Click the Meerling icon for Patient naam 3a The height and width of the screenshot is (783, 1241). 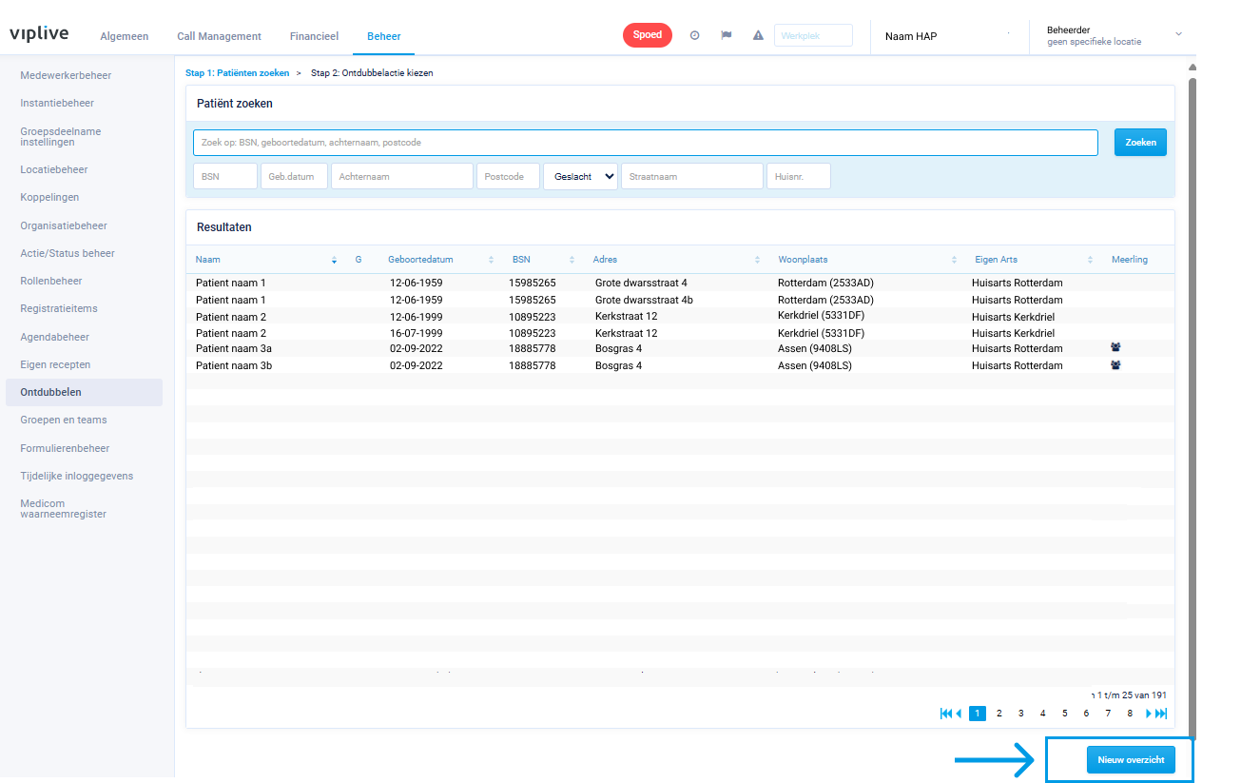1115,348
